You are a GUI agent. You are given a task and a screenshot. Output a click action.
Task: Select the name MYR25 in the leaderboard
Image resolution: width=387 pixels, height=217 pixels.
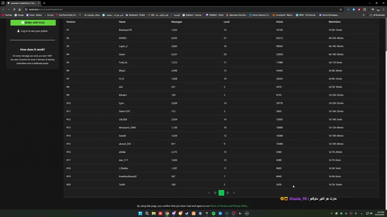[122, 38]
